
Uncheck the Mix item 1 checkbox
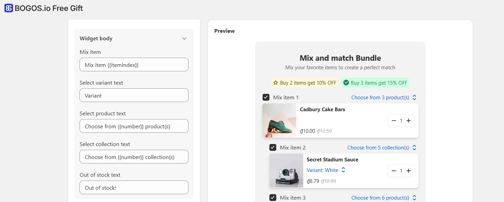pyautogui.click(x=266, y=97)
